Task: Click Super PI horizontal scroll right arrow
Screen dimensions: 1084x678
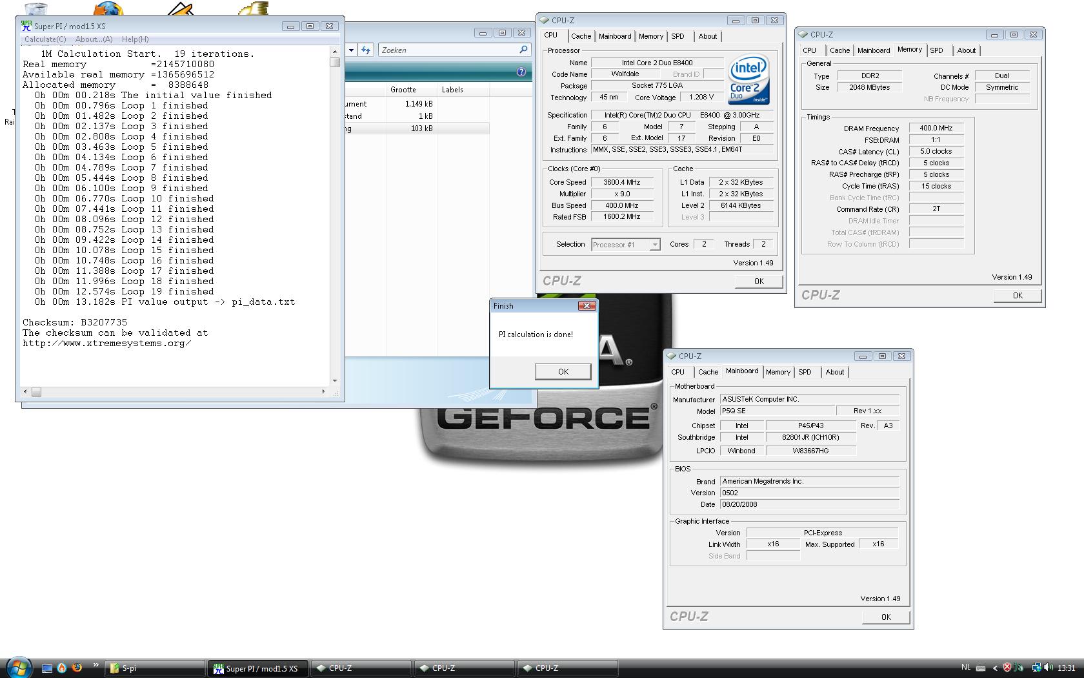Action: click(323, 392)
